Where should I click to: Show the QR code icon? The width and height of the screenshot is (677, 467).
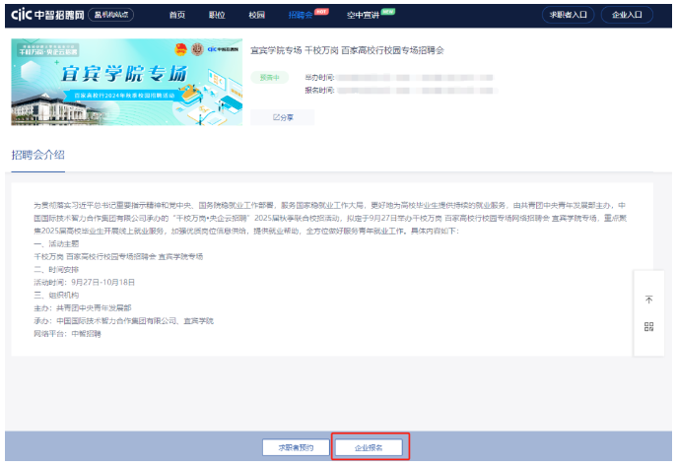[648, 327]
